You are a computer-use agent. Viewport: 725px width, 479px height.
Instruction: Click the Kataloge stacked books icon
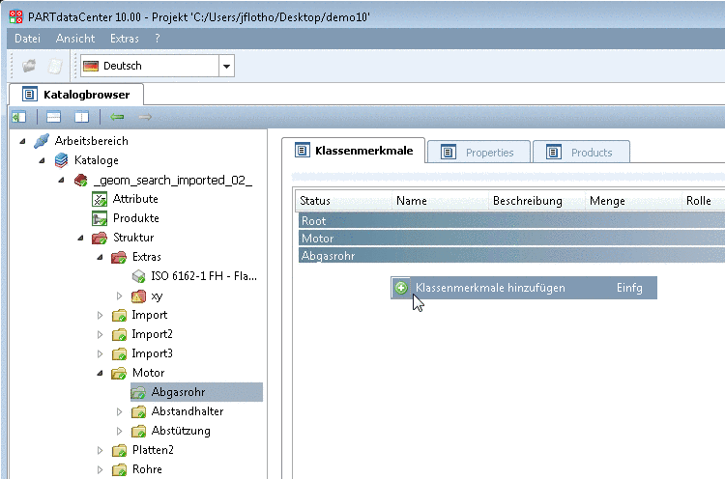61,160
